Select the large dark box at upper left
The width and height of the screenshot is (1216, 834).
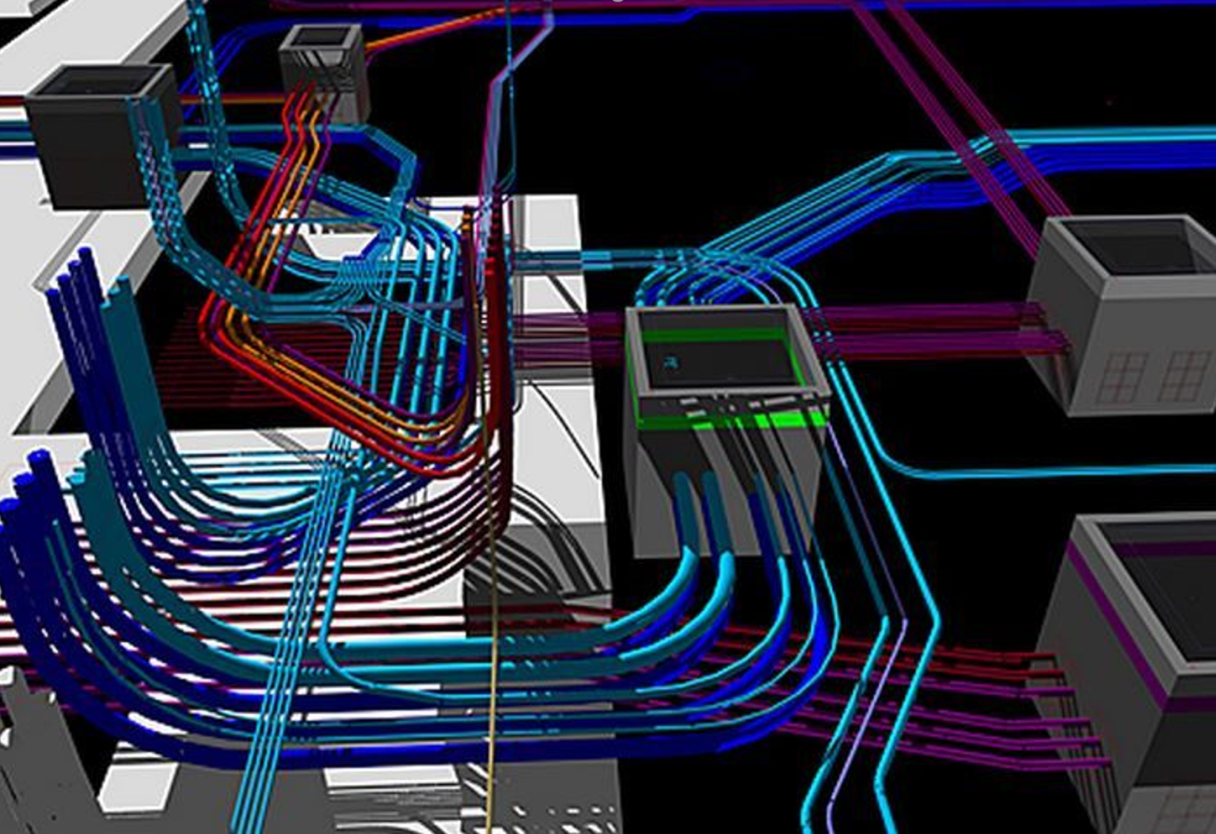102,135
